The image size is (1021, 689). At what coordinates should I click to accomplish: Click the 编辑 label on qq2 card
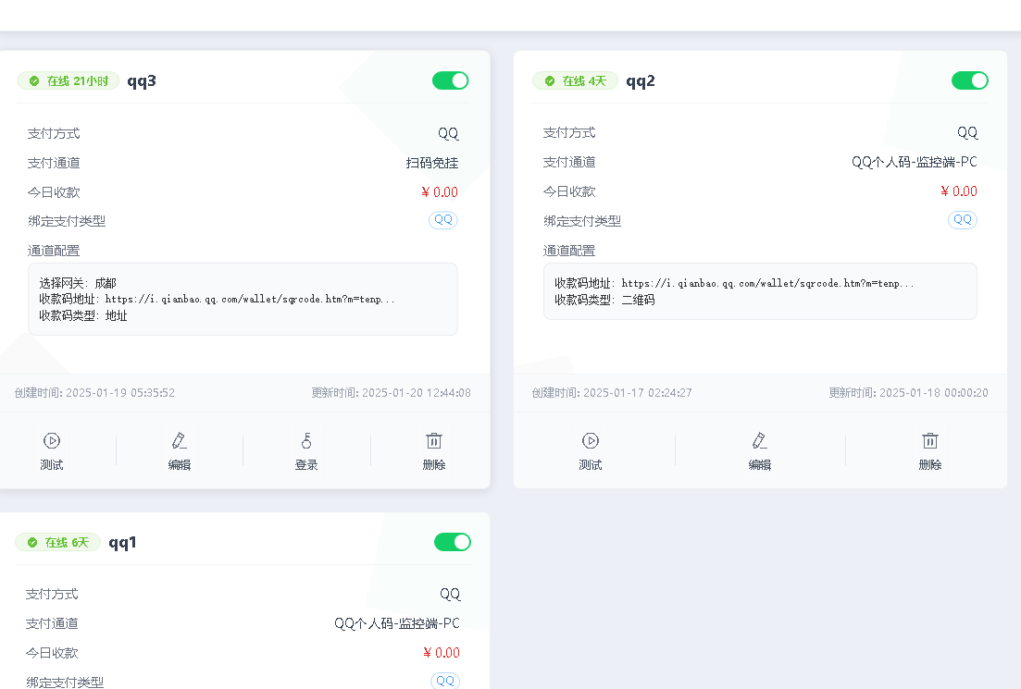(x=759, y=464)
